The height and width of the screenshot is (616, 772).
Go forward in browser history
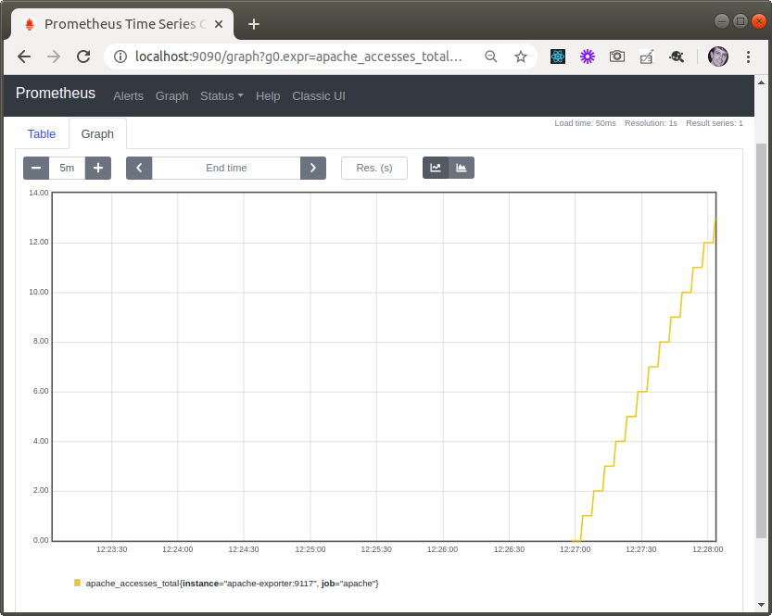[54, 57]
